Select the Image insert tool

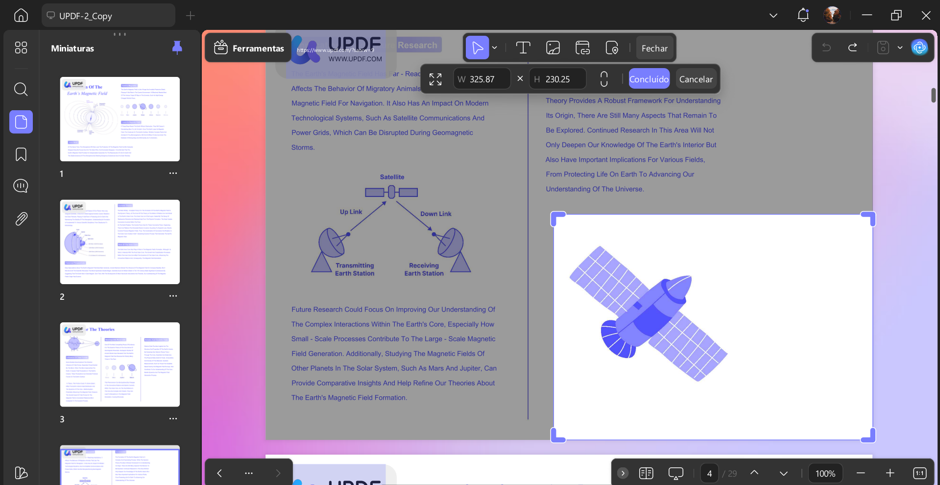click(553, 48)
